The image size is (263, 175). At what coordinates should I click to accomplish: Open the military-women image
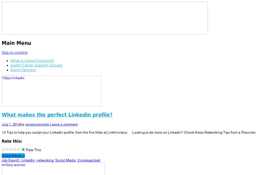pyautogui.click(x=53, y=169)
